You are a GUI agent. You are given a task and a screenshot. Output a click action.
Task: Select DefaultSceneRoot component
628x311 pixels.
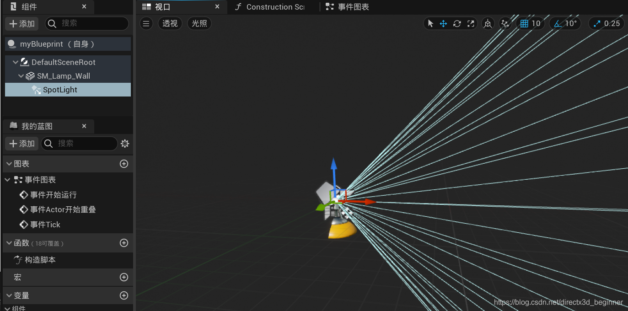(64, 62)
